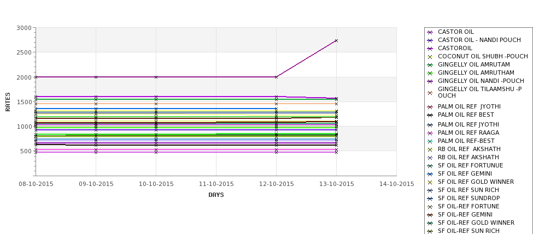Click the data point at peak on 13-10-2015
Viewport: 533px width, 234px height.
[337, 41]
